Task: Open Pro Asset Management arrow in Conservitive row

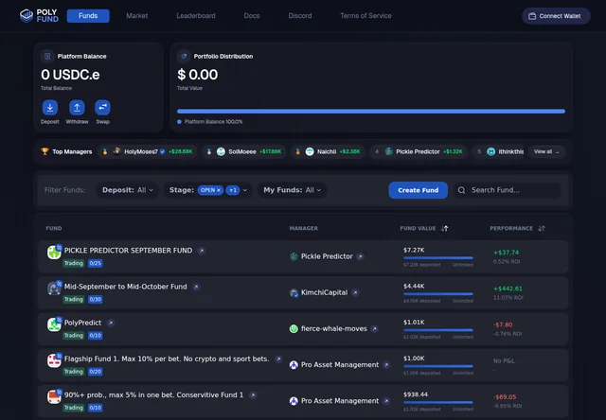Action: [386, 401]
